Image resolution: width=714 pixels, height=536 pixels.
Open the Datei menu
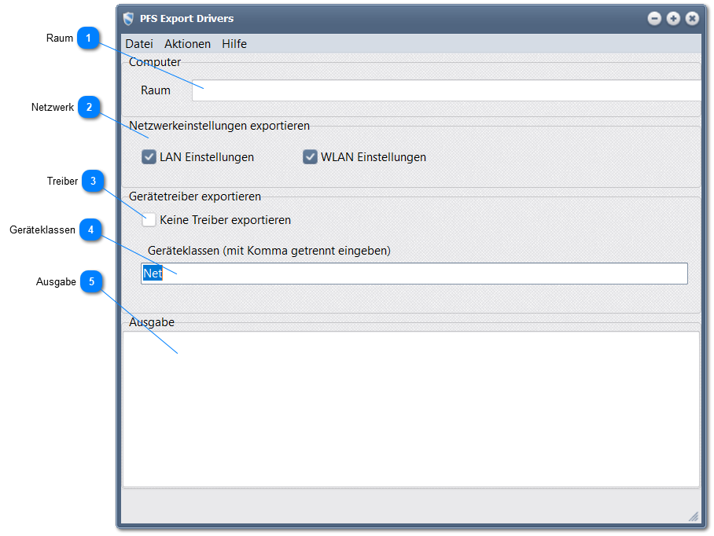pos(139,44)
